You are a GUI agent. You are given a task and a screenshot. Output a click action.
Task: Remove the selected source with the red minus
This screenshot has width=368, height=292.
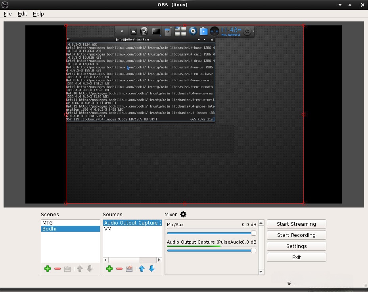pos(119,269)
